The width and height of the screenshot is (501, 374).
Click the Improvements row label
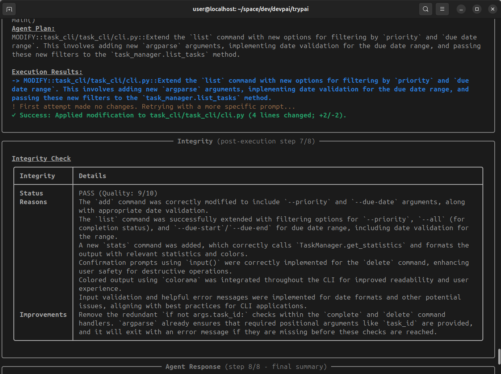[43, 314]
